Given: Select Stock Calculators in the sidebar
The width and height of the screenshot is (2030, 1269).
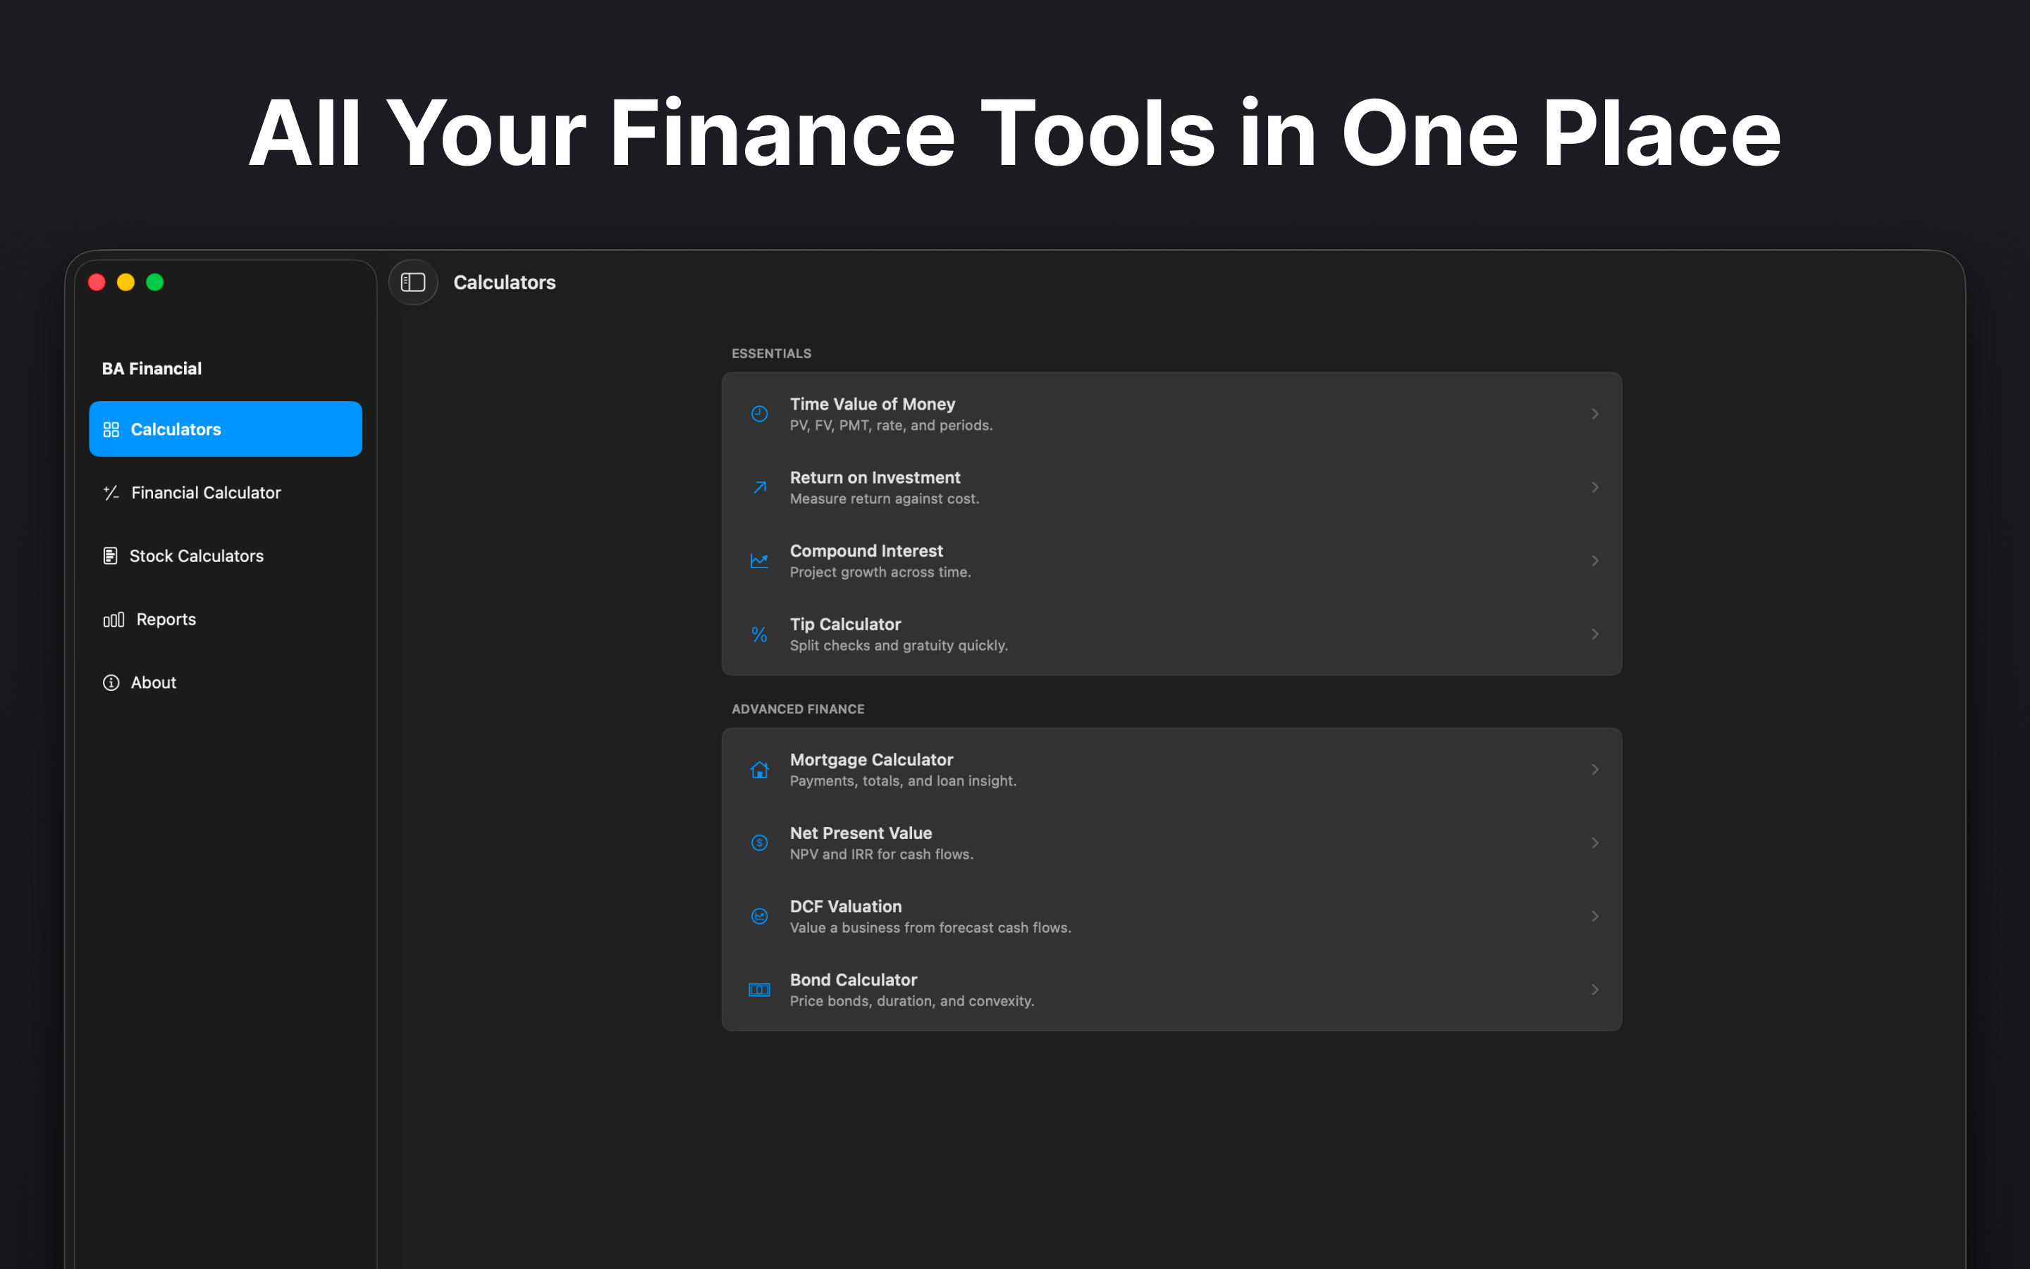Looking at the screenshot, I should tap(226, 556).
